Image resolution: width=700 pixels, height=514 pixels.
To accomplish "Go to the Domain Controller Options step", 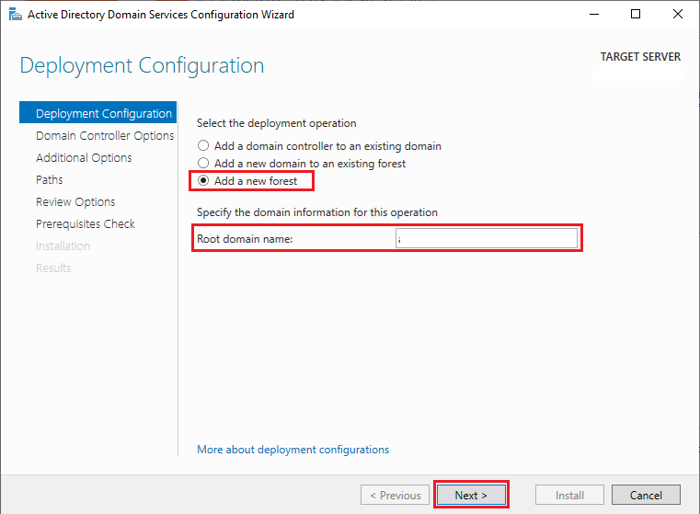I will pyautogui.click(x=105, y=136).
